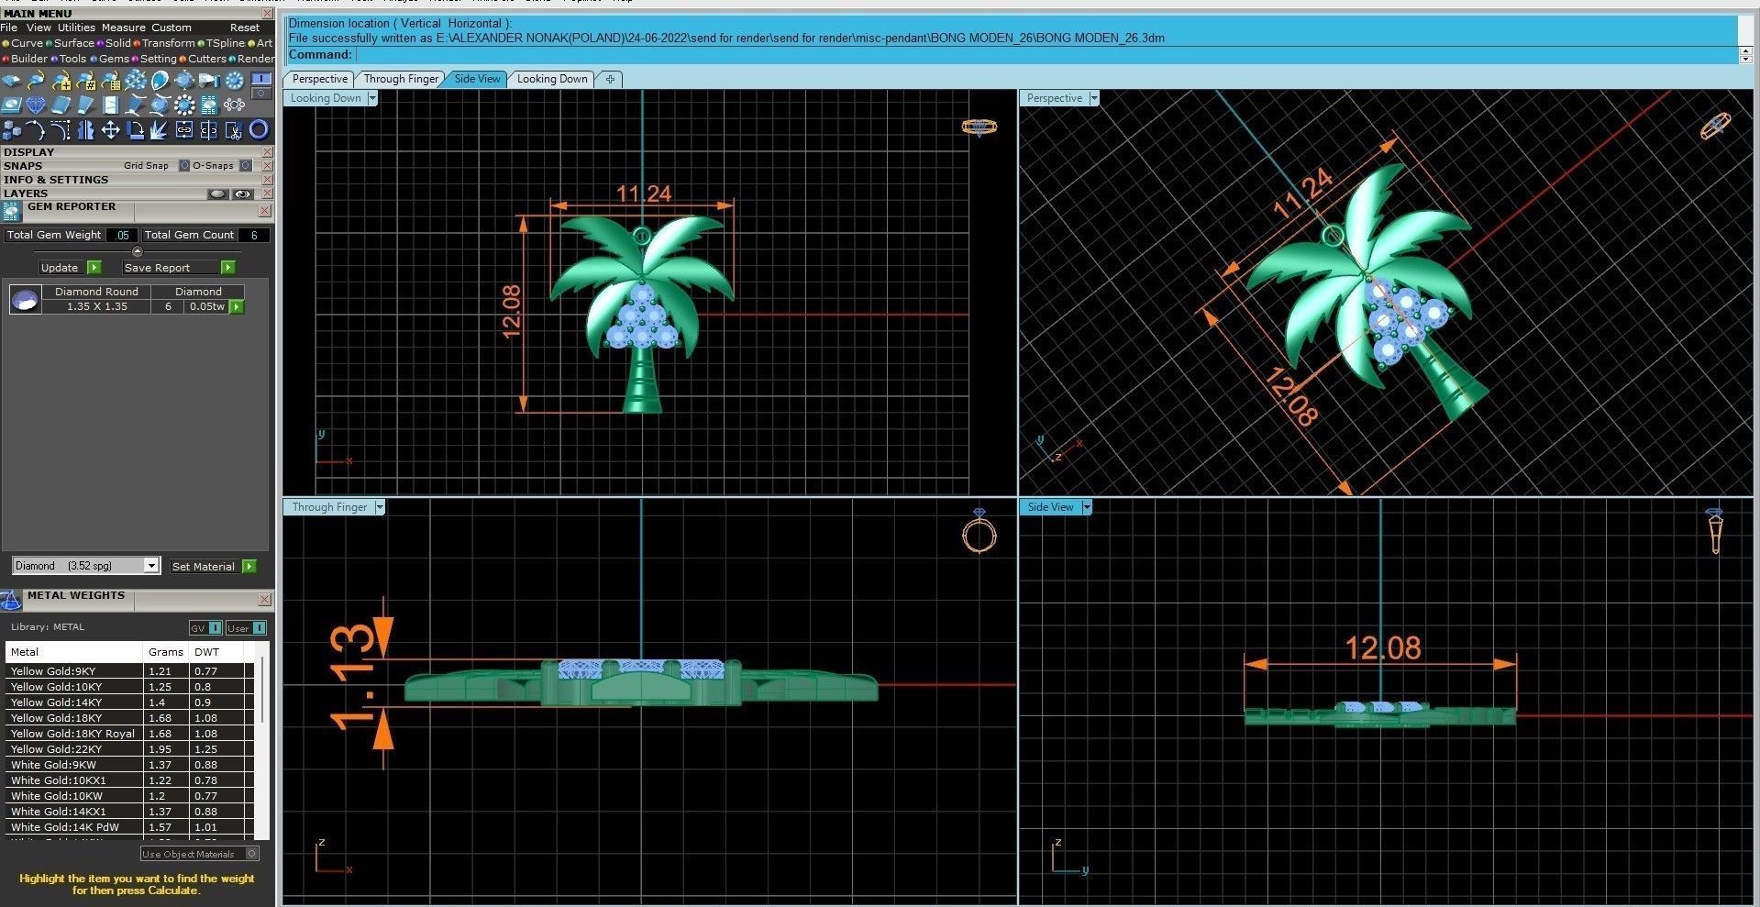Image resolution: width=1760 pixels, height=907 pixels.
Task: Click the ring of circles icon
Action: (235, 105)
